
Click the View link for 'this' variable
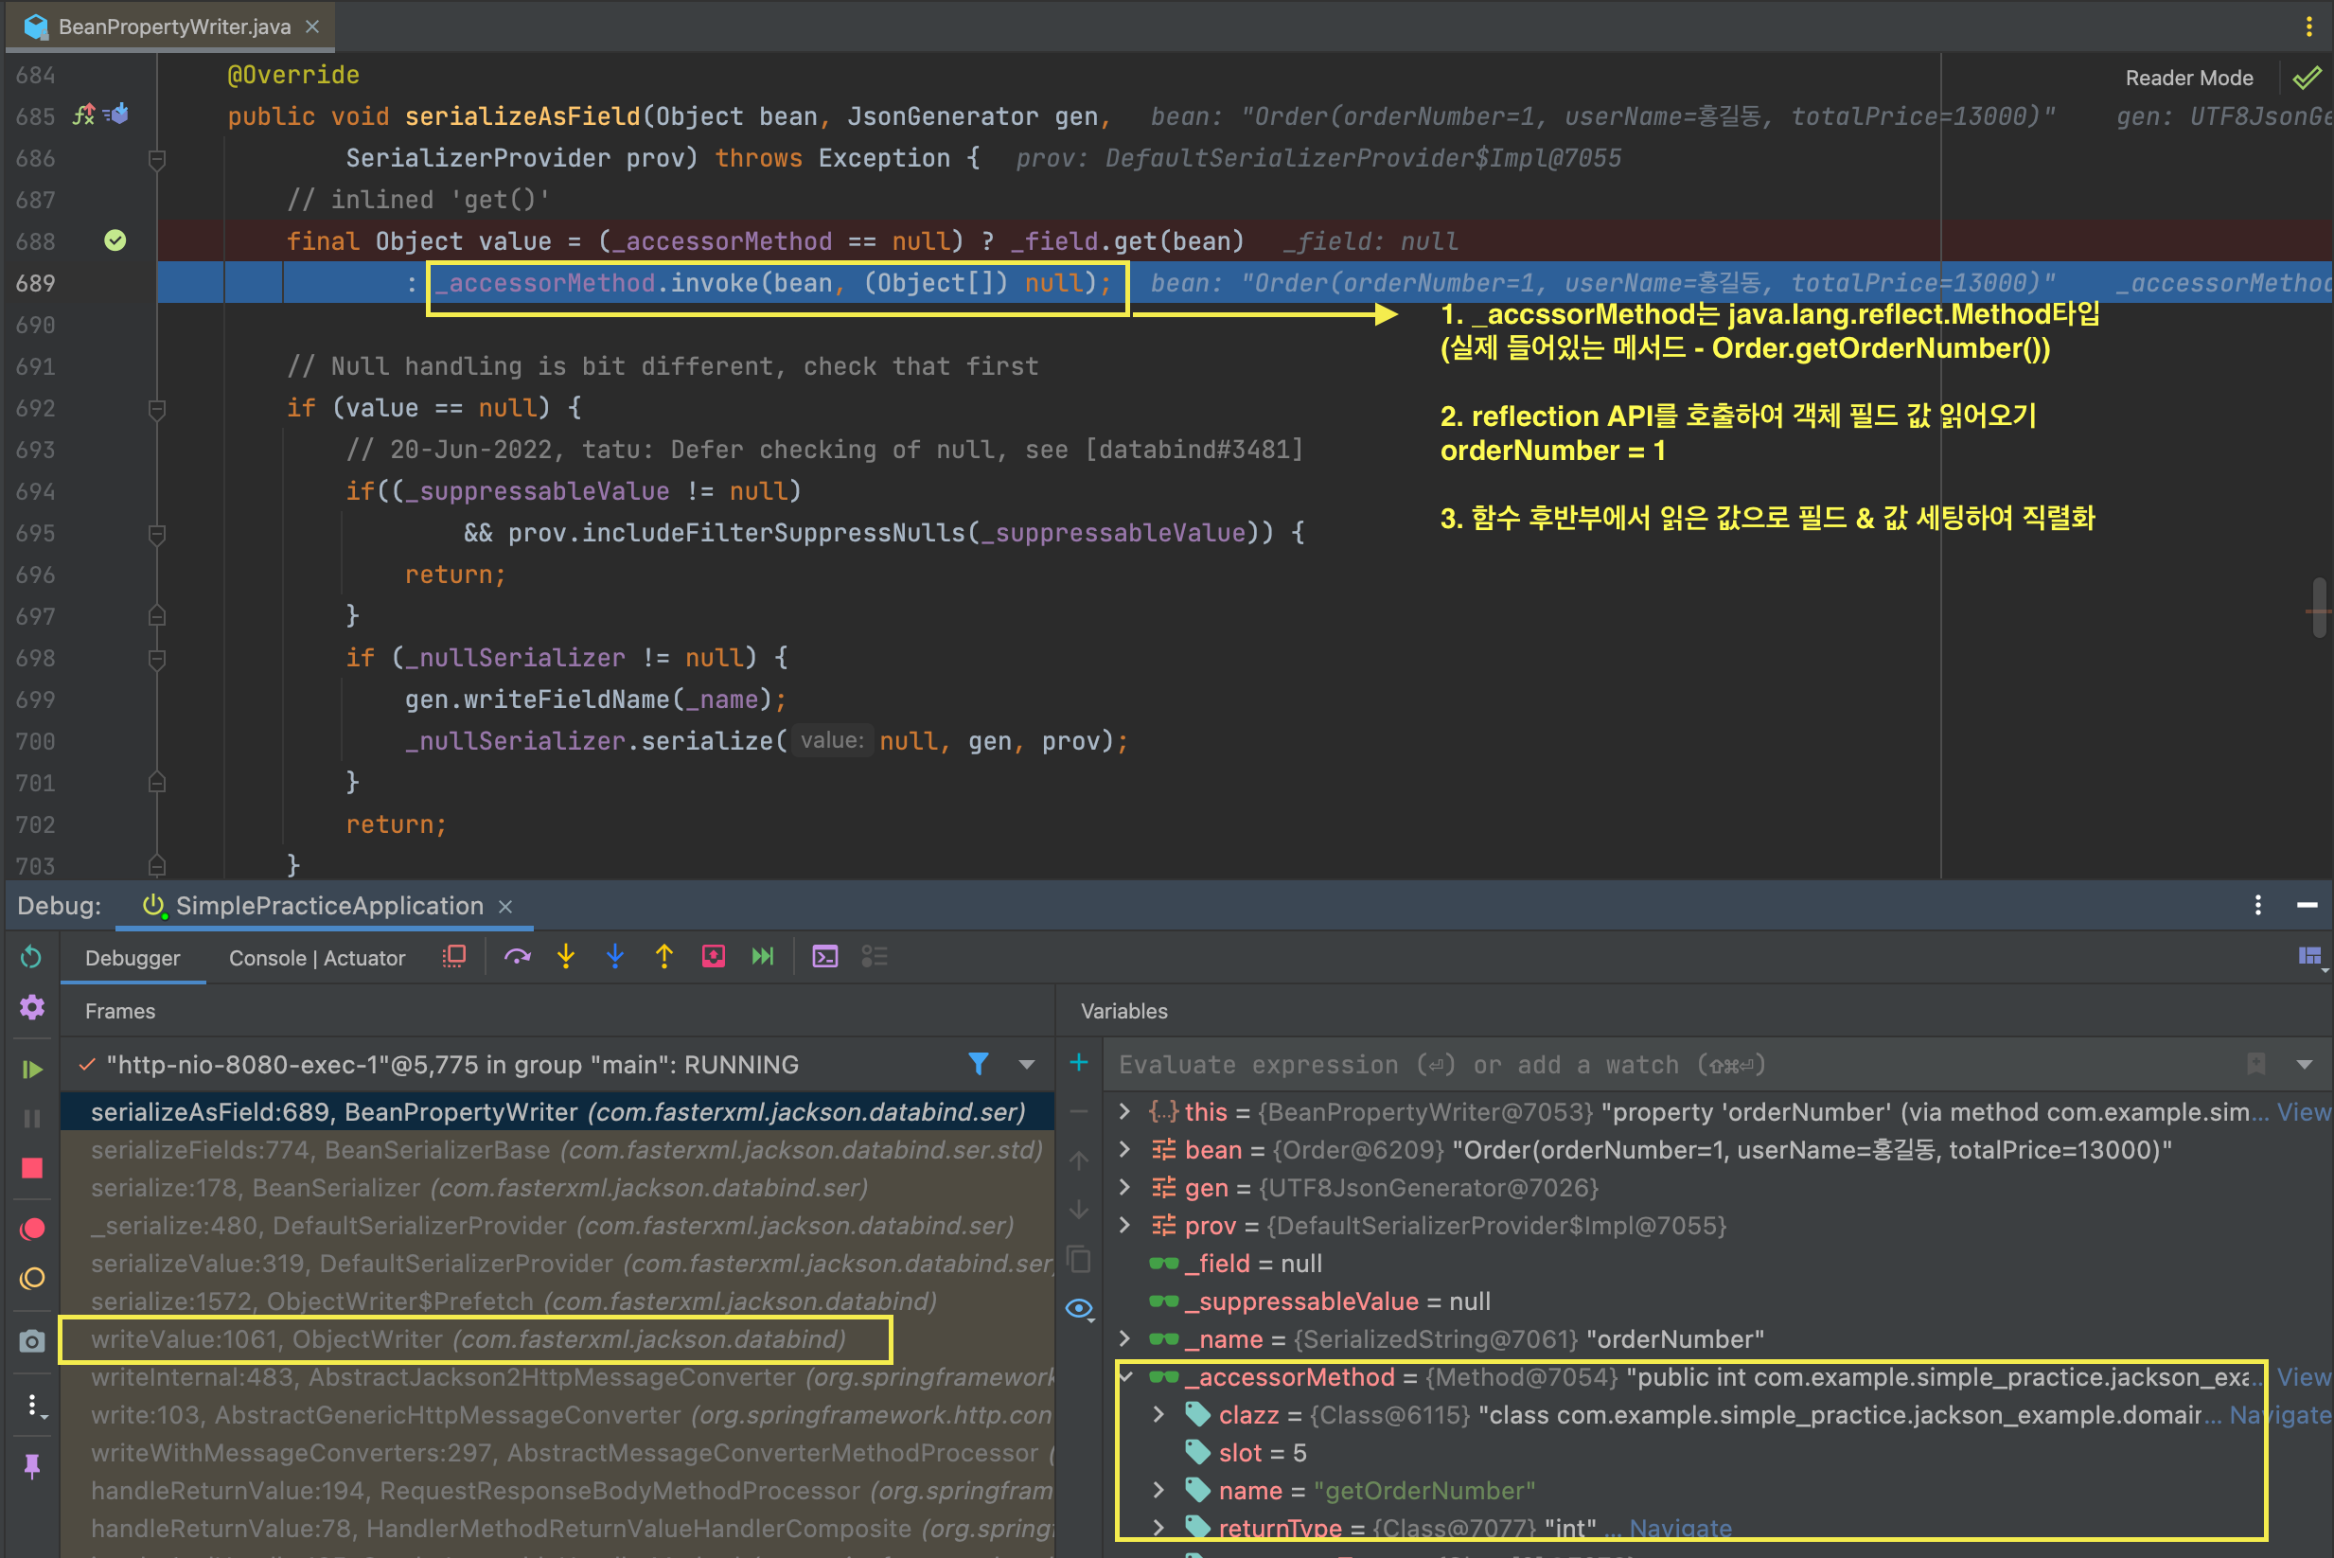point(2303,1112)
